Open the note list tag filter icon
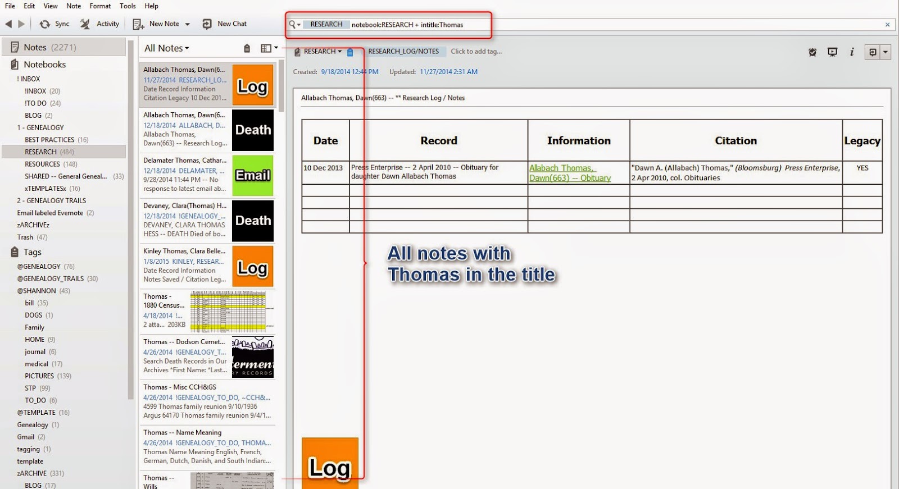 tap(247, 48)
